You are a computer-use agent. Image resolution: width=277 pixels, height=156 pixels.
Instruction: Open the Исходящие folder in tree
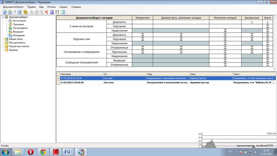click(x=19, y=36)
